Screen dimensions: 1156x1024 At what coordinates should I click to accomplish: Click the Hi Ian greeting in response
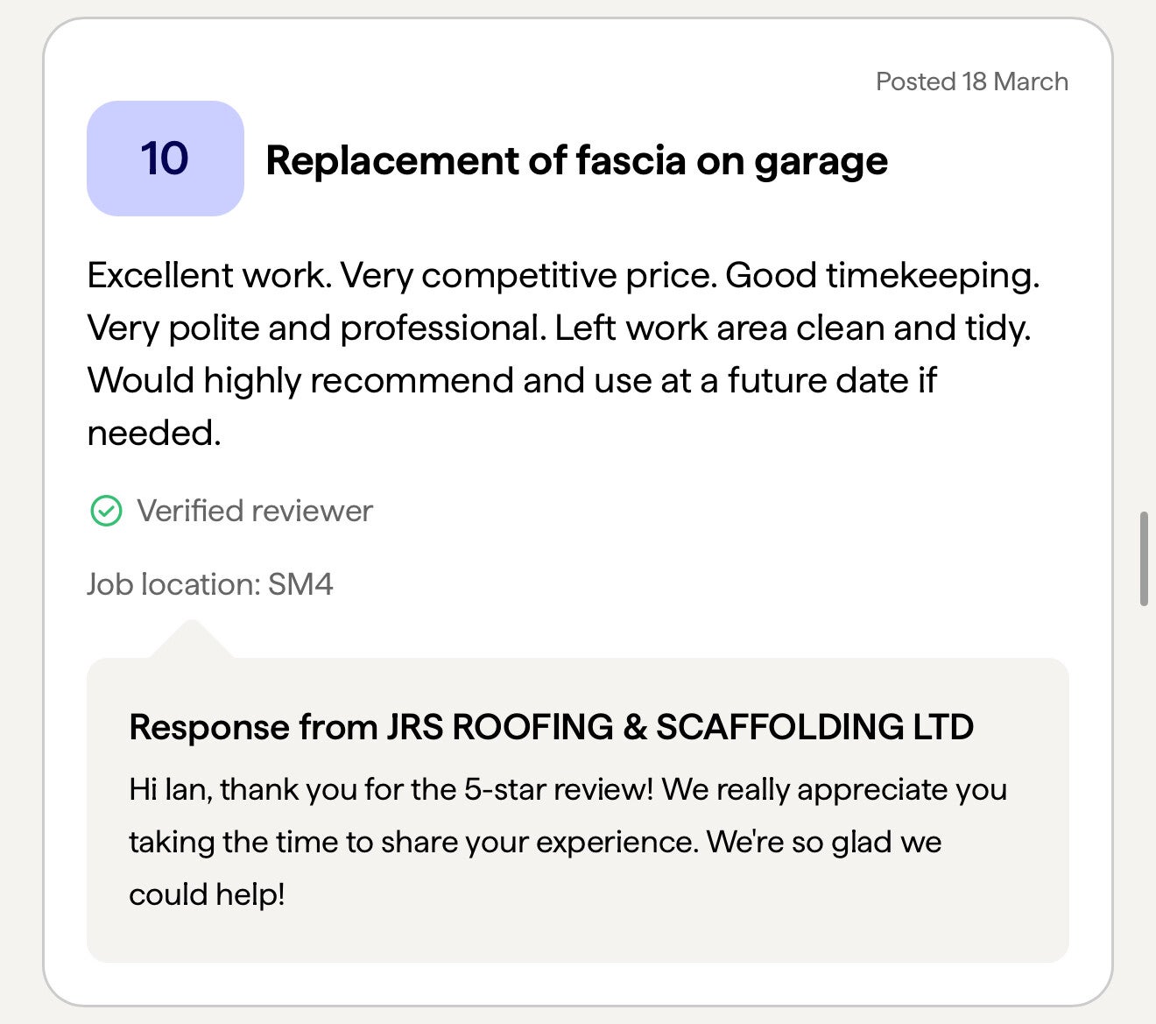[x=168, y=789]
